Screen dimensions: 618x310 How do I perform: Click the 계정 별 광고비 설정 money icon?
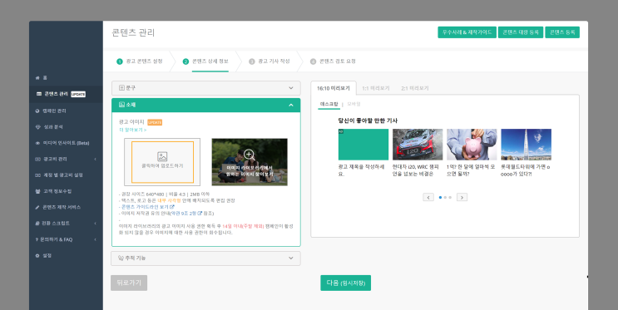point(37,175)
